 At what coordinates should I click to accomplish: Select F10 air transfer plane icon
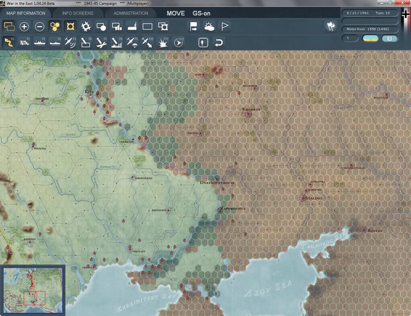coord(147,43)
